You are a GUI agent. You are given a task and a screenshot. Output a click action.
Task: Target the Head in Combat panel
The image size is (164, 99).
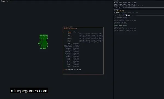(x=117, y=13)
